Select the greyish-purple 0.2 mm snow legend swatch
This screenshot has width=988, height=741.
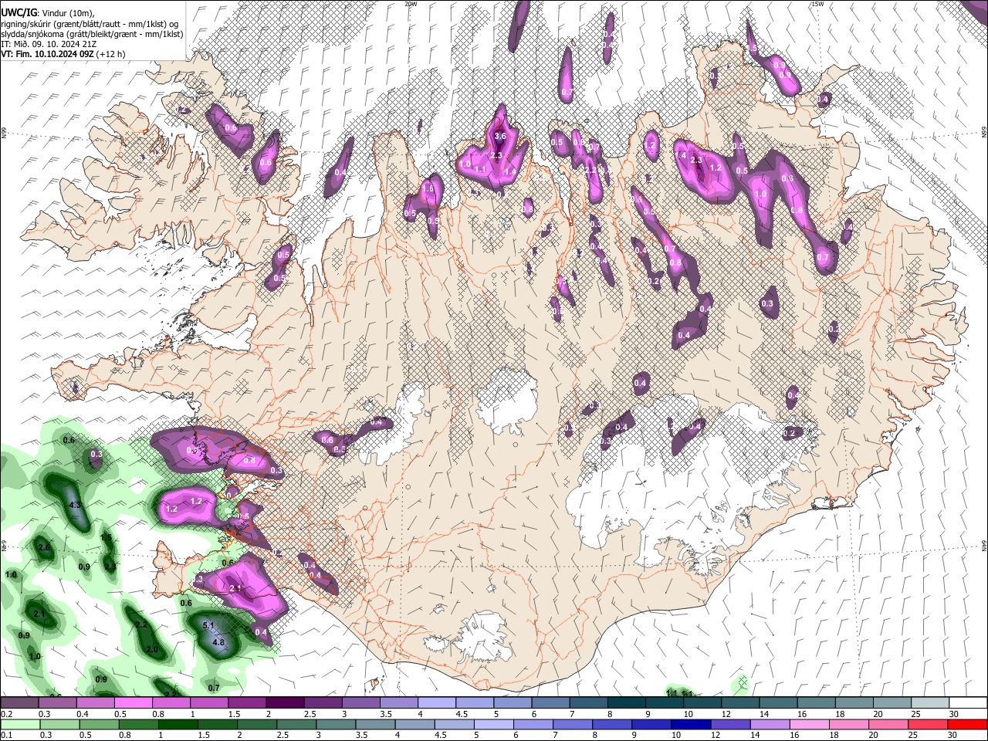(19, 702)
